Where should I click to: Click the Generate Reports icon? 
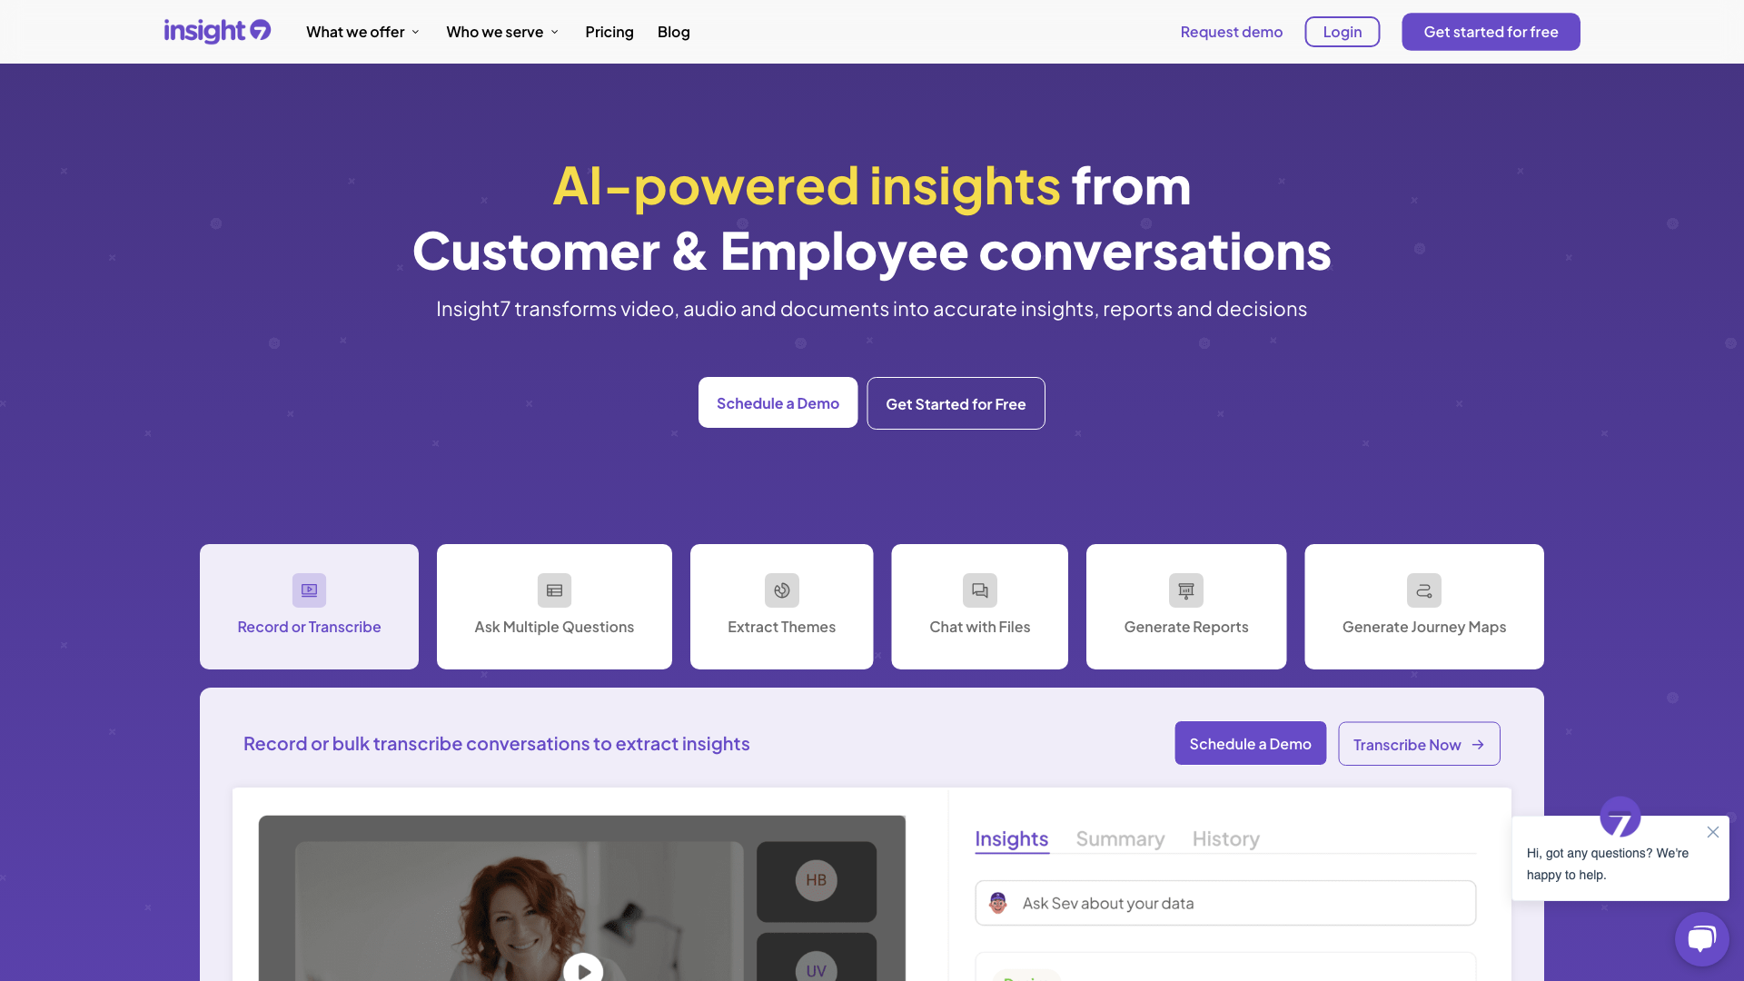pos(1185,590)
